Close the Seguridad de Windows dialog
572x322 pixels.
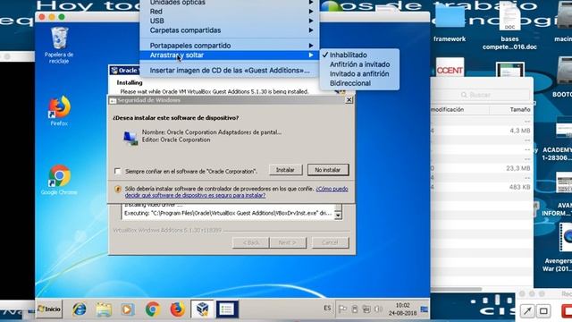point(349,99)
